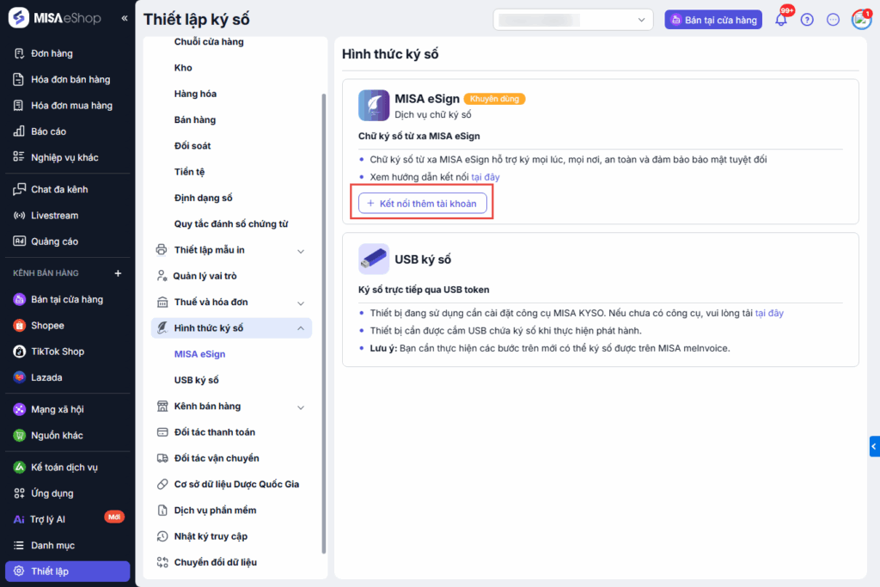The width and height of the screenshot is (880, 587).
Task: Click the MISA eSign logo thumbnail
Action: pyautogui.click(x=374, y=106)
